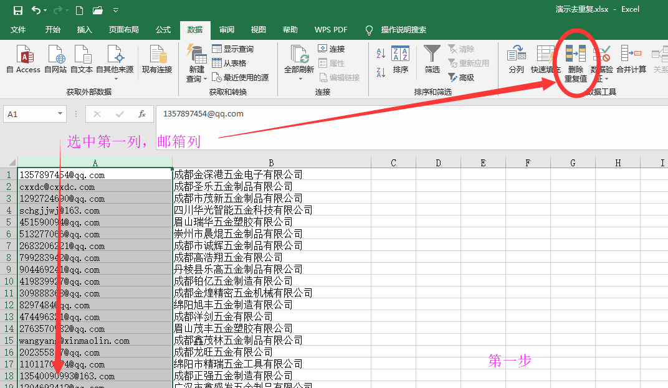The height and width of the screenshot is (388, 668).
Task: Open the 高级 advanced filter
Action: coord(461,77)
